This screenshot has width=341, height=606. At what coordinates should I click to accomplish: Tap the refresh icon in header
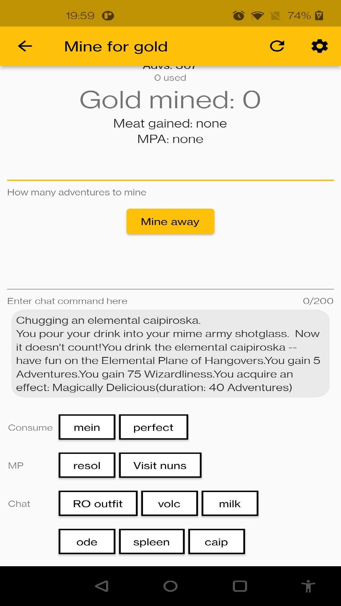pos(277,46)
